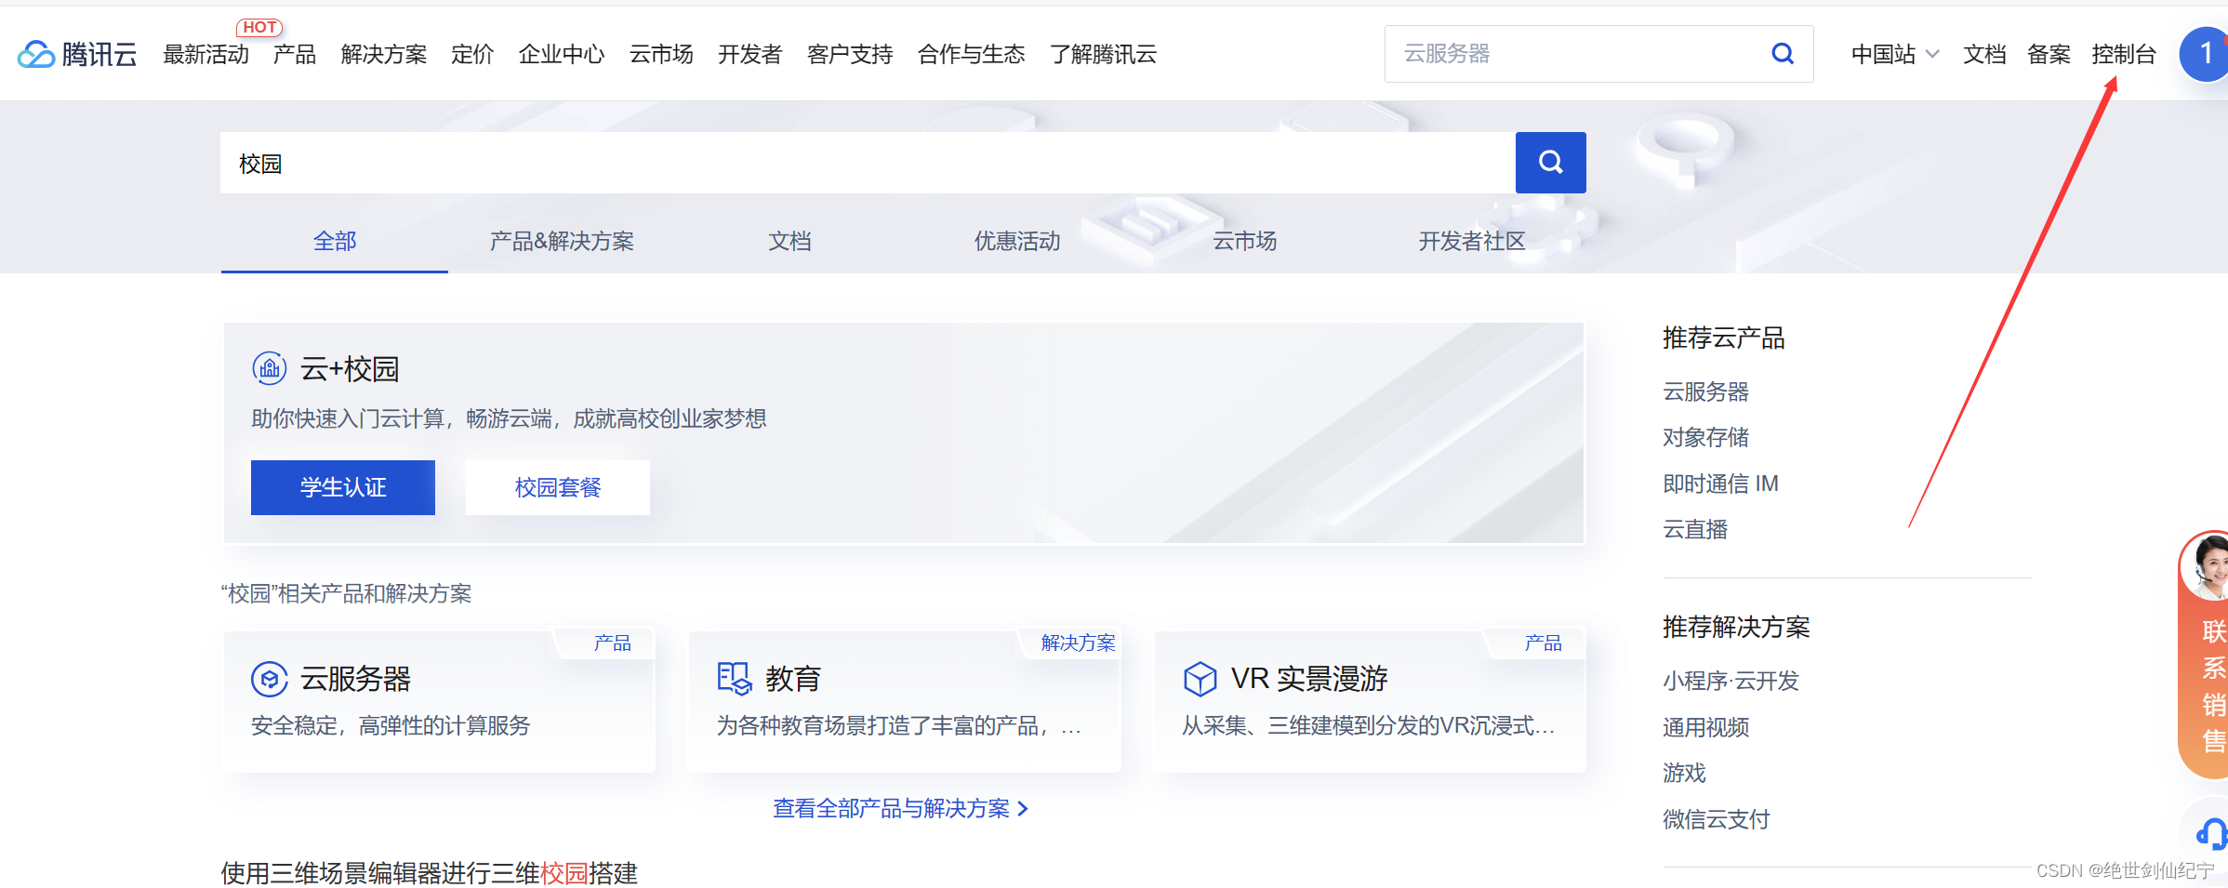Screen dimensions: 2228x888
Task: Switch to the 开发者社区 tab
Action: 1471,241
